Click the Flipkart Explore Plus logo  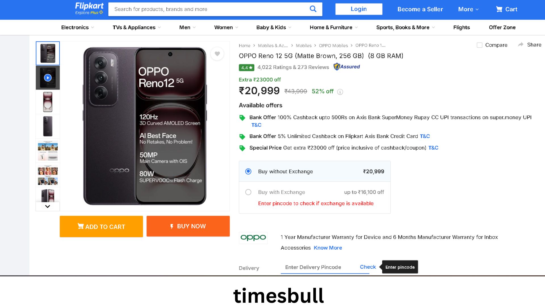point(89,9)
